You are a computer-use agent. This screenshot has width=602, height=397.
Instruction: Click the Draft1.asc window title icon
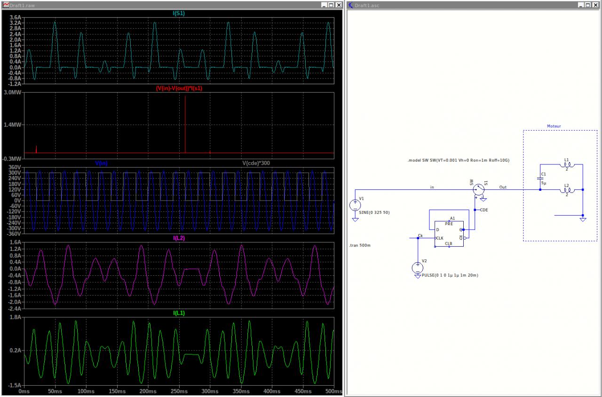click(x=351, y=5)
